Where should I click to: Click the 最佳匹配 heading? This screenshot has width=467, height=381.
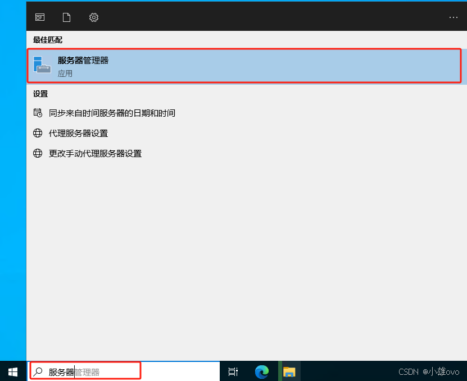pos(48,40)
